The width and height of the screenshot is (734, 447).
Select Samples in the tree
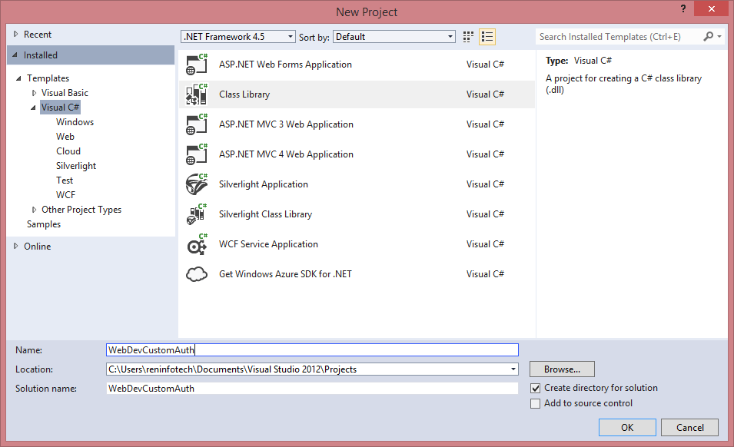tap(44, 224)
